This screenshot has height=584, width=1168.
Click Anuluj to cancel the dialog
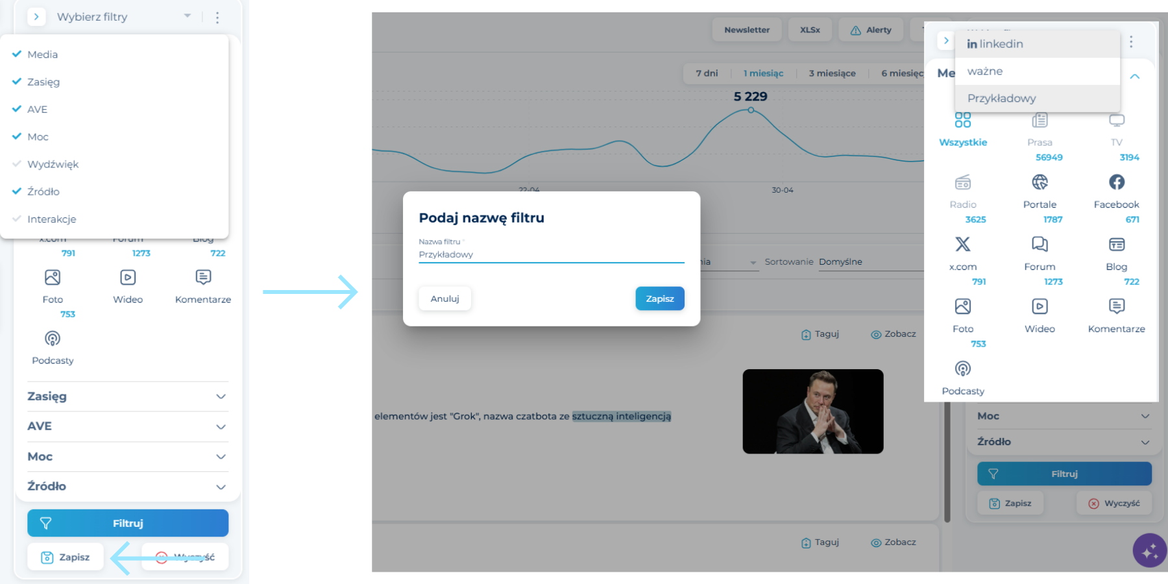coord(444,298)
